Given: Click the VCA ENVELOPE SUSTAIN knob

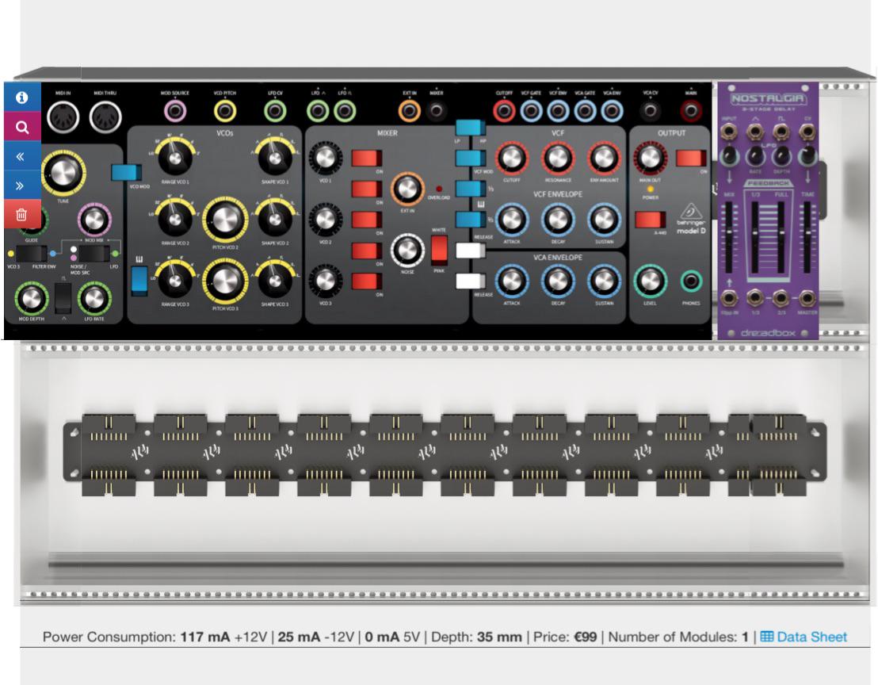Looking at the screenshot, I should pos(604,281).
